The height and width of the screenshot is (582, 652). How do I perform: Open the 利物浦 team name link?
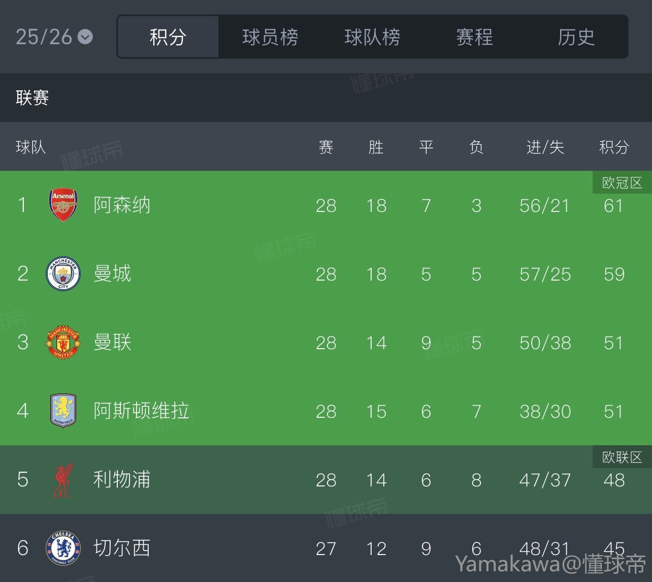point(122,480)
